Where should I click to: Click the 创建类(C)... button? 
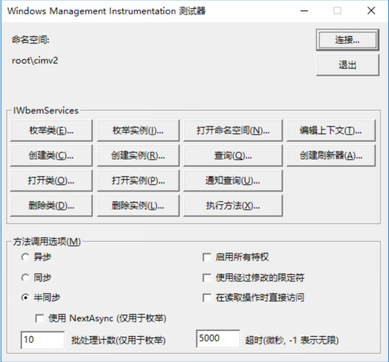tap(52, 156)
